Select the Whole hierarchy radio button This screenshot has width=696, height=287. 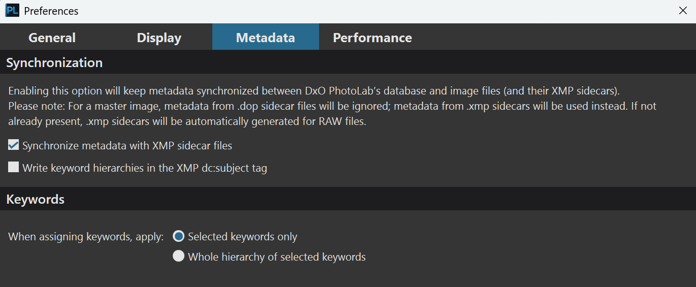pyautogui.click(x=178, y=257)
